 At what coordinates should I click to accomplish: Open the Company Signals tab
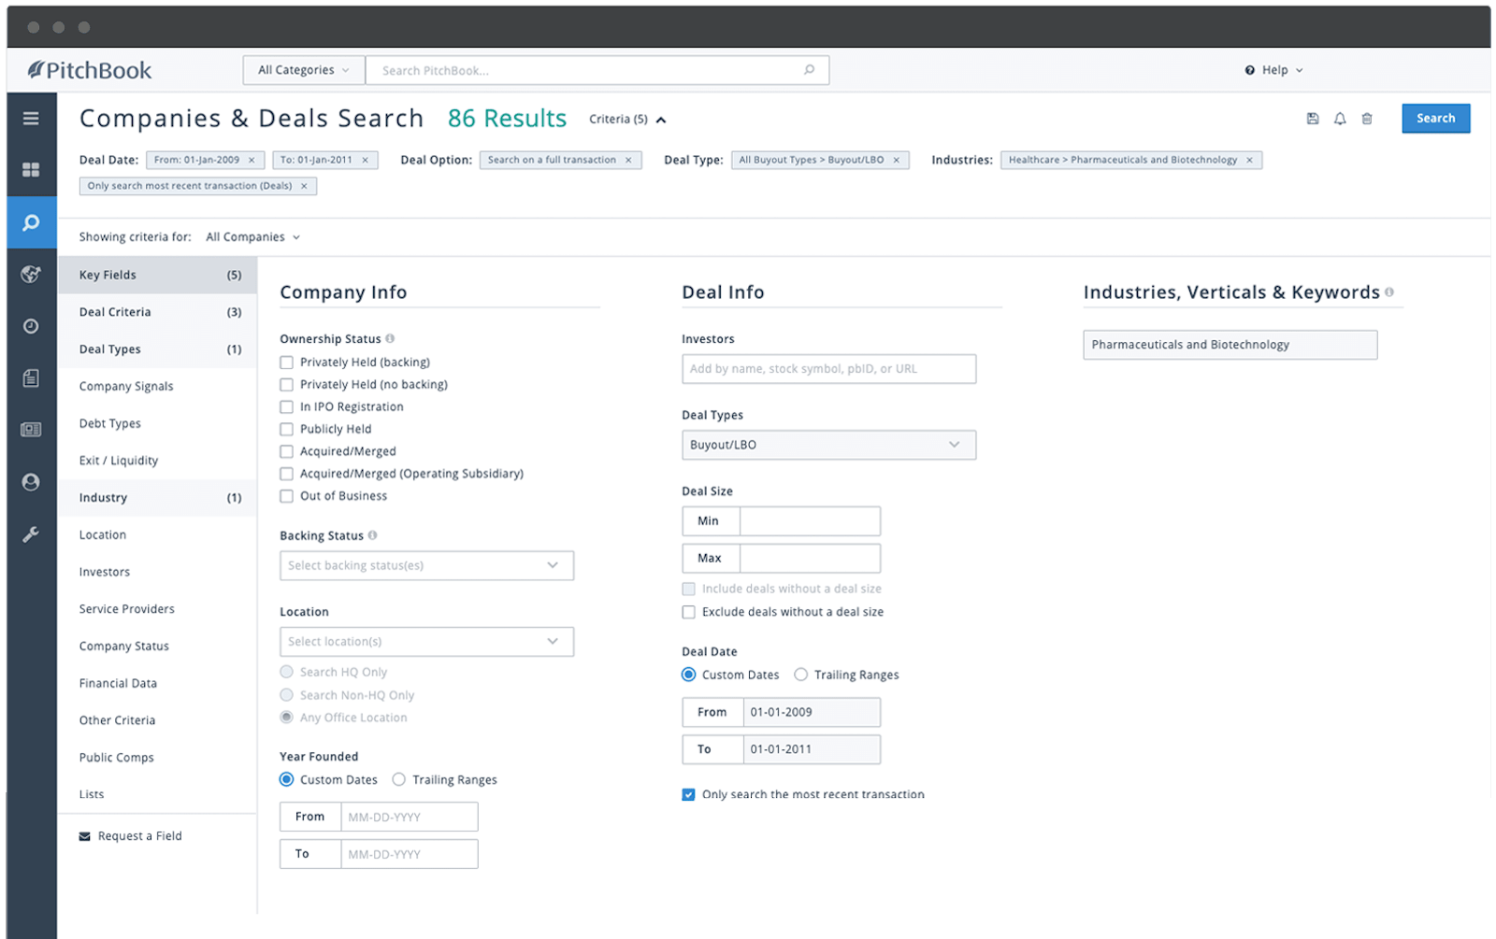157,386
